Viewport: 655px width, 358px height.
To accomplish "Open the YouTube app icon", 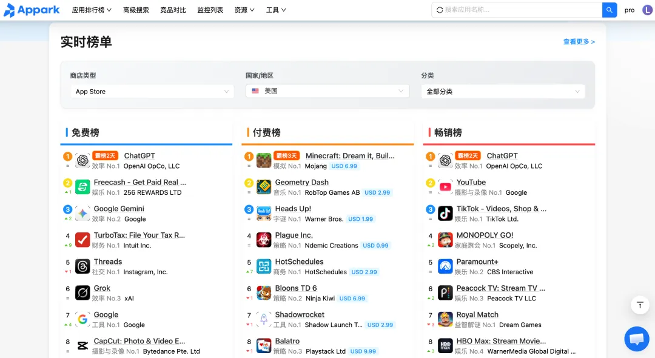I will click(x=445, y=187).
